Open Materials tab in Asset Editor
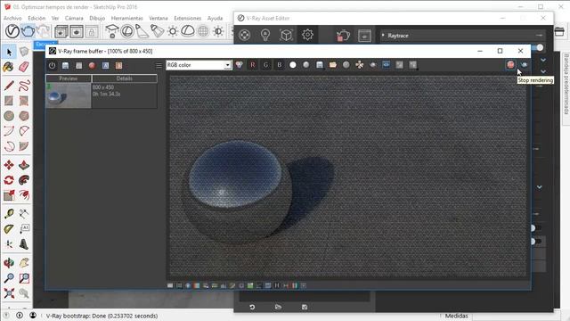 click(245, 36)
